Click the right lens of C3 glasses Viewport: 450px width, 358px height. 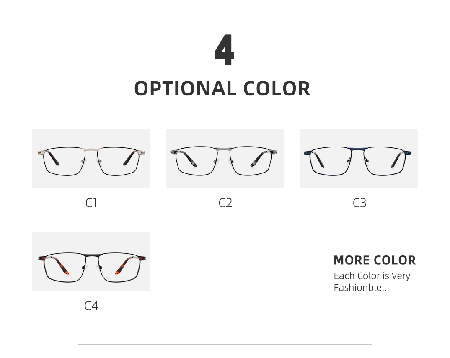click(385, 161)
